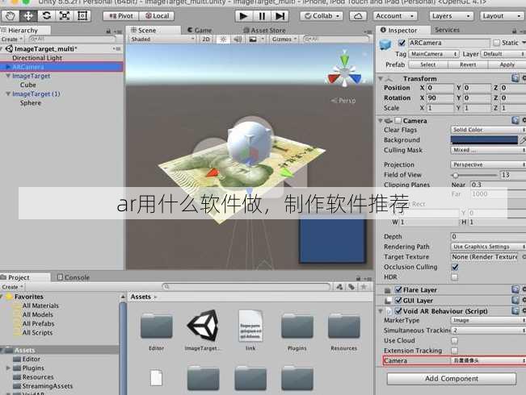Image resolution: width=526 pixels, height=395 pixels.
Task: Open Clear Flags Solid Color dropdown
Action: [x=488, y=130]
